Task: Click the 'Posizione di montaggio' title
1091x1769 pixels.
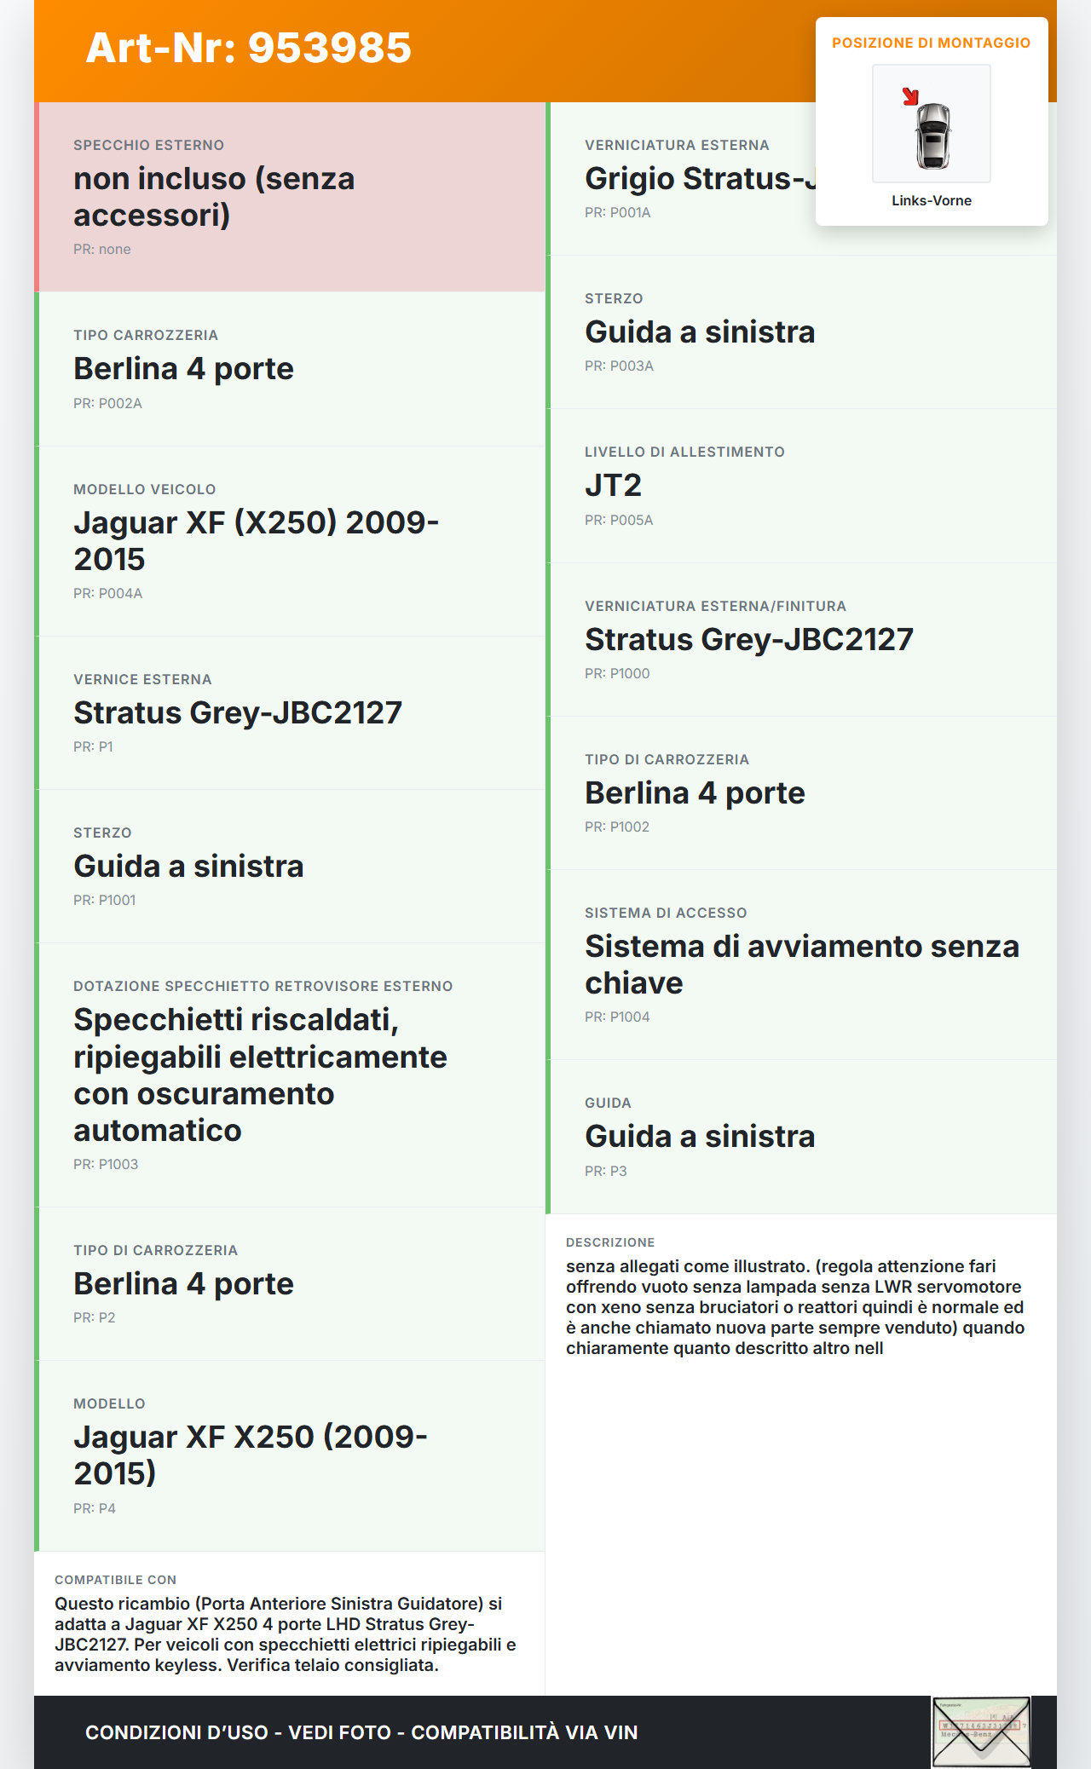Action: coord(931,43)
